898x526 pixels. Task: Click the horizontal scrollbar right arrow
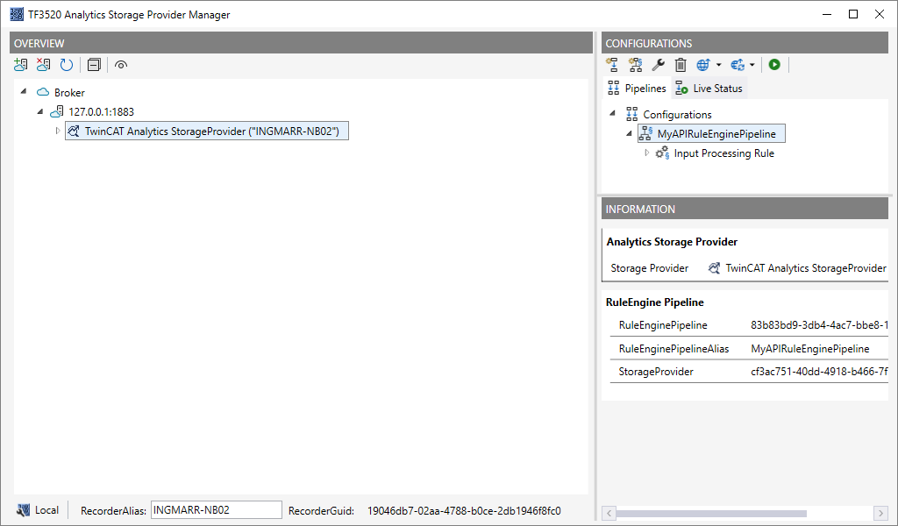point(880,512)
